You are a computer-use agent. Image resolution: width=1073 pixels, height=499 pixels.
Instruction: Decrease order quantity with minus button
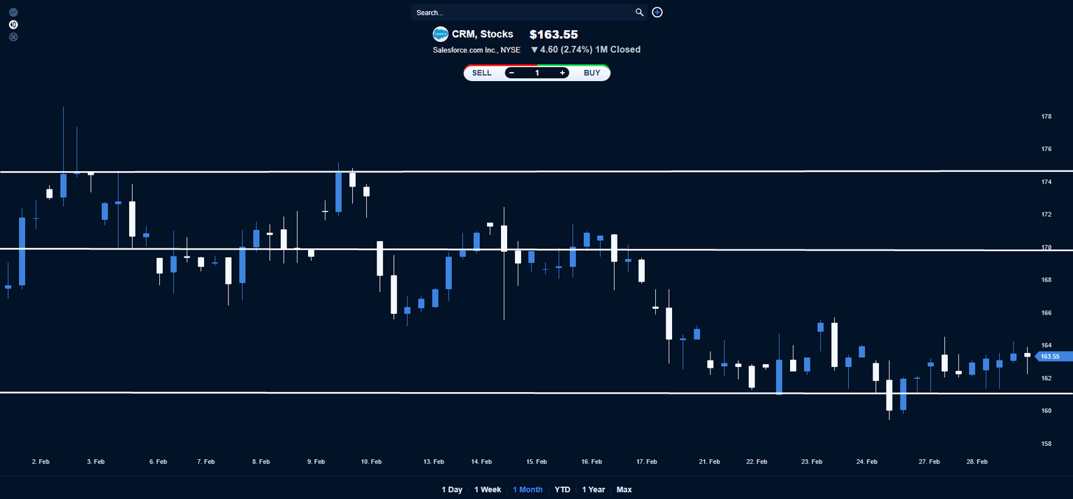coord(512,73)
